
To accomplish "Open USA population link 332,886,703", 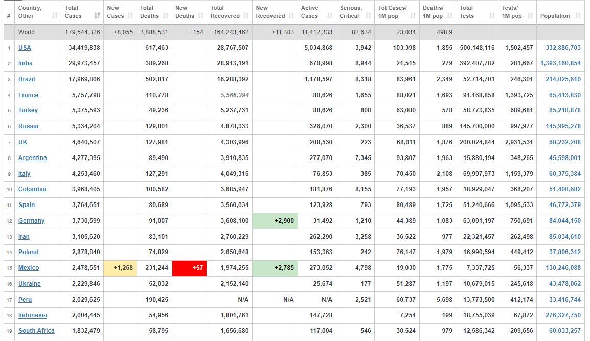I will (563, 48).
